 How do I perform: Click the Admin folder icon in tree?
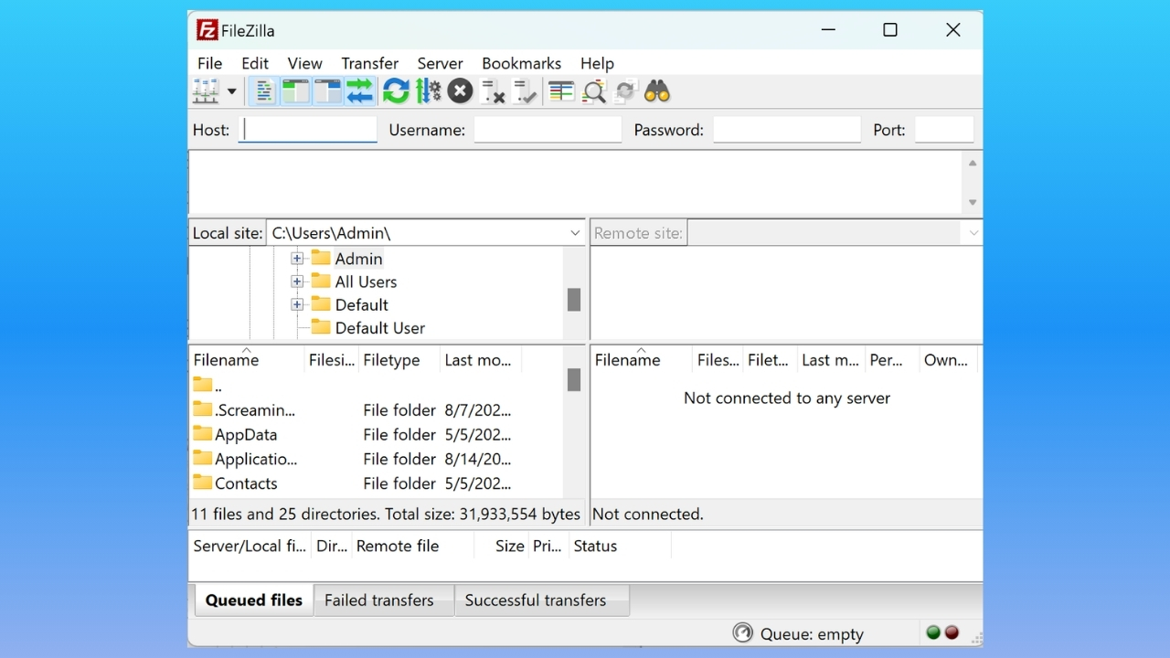(x=321, y=258)
